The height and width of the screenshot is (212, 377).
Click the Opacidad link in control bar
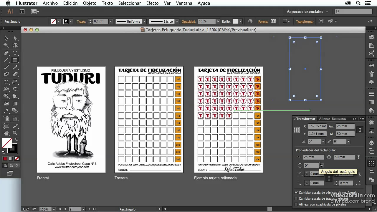189,21
